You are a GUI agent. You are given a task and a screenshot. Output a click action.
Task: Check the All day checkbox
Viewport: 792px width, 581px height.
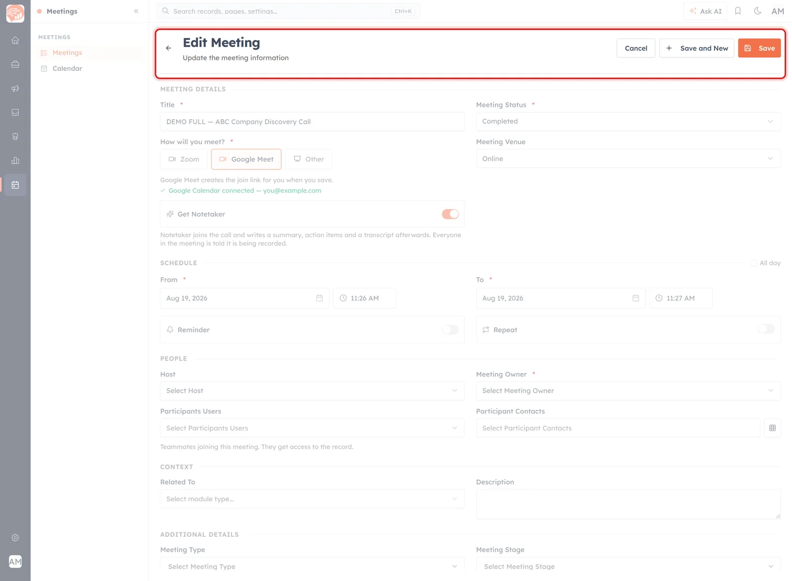coord(753,263)
